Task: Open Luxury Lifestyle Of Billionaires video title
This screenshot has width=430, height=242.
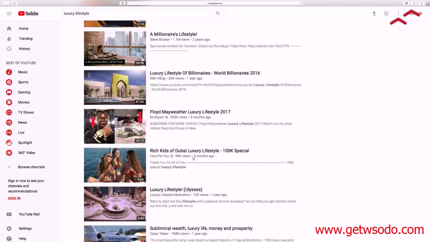Action: coord(205,73)
